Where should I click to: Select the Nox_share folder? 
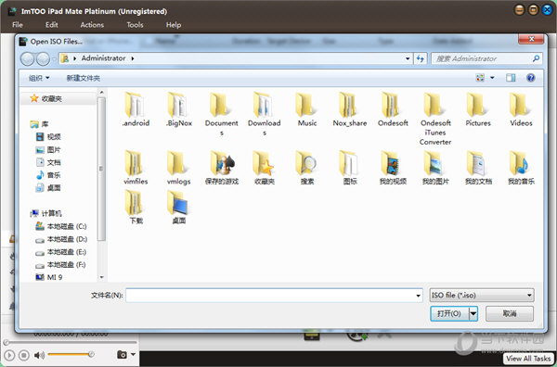[350, 109]
